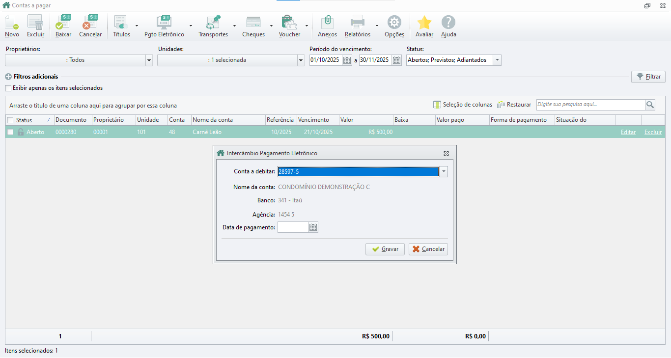
Task: Click the Data de pagamento input field
Action: tap(293, 227)
